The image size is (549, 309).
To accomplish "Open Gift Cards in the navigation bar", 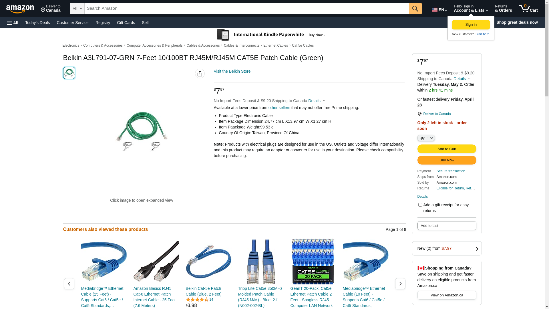I will point(126,23).
